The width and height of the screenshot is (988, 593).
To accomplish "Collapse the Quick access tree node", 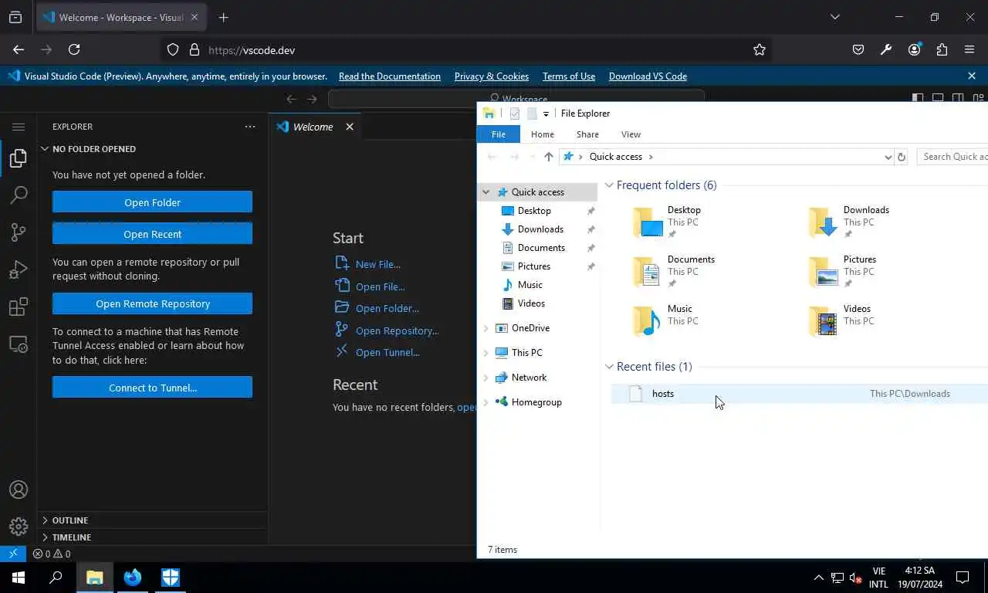I will pyautogui.click(x=486, y=192).
